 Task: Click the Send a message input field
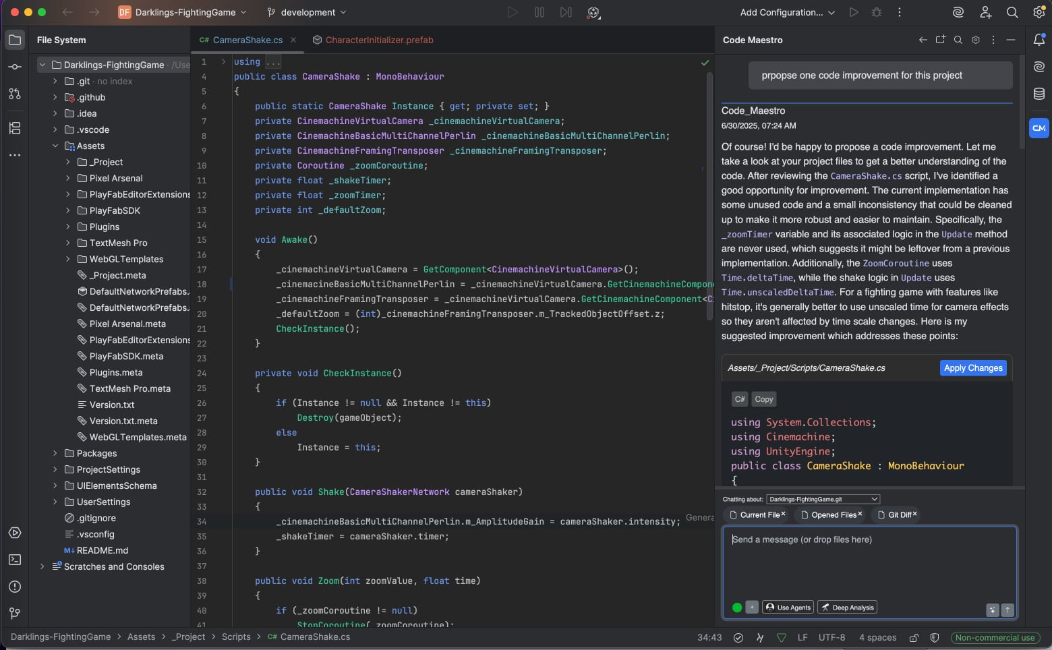(869, 560)
